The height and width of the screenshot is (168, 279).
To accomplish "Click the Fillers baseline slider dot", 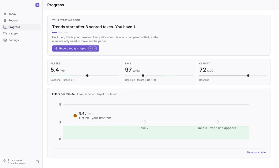I will 87,75.
